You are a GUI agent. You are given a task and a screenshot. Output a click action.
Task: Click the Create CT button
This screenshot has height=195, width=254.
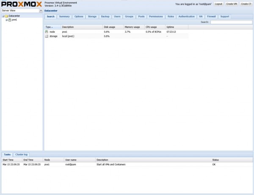[246, 4]
